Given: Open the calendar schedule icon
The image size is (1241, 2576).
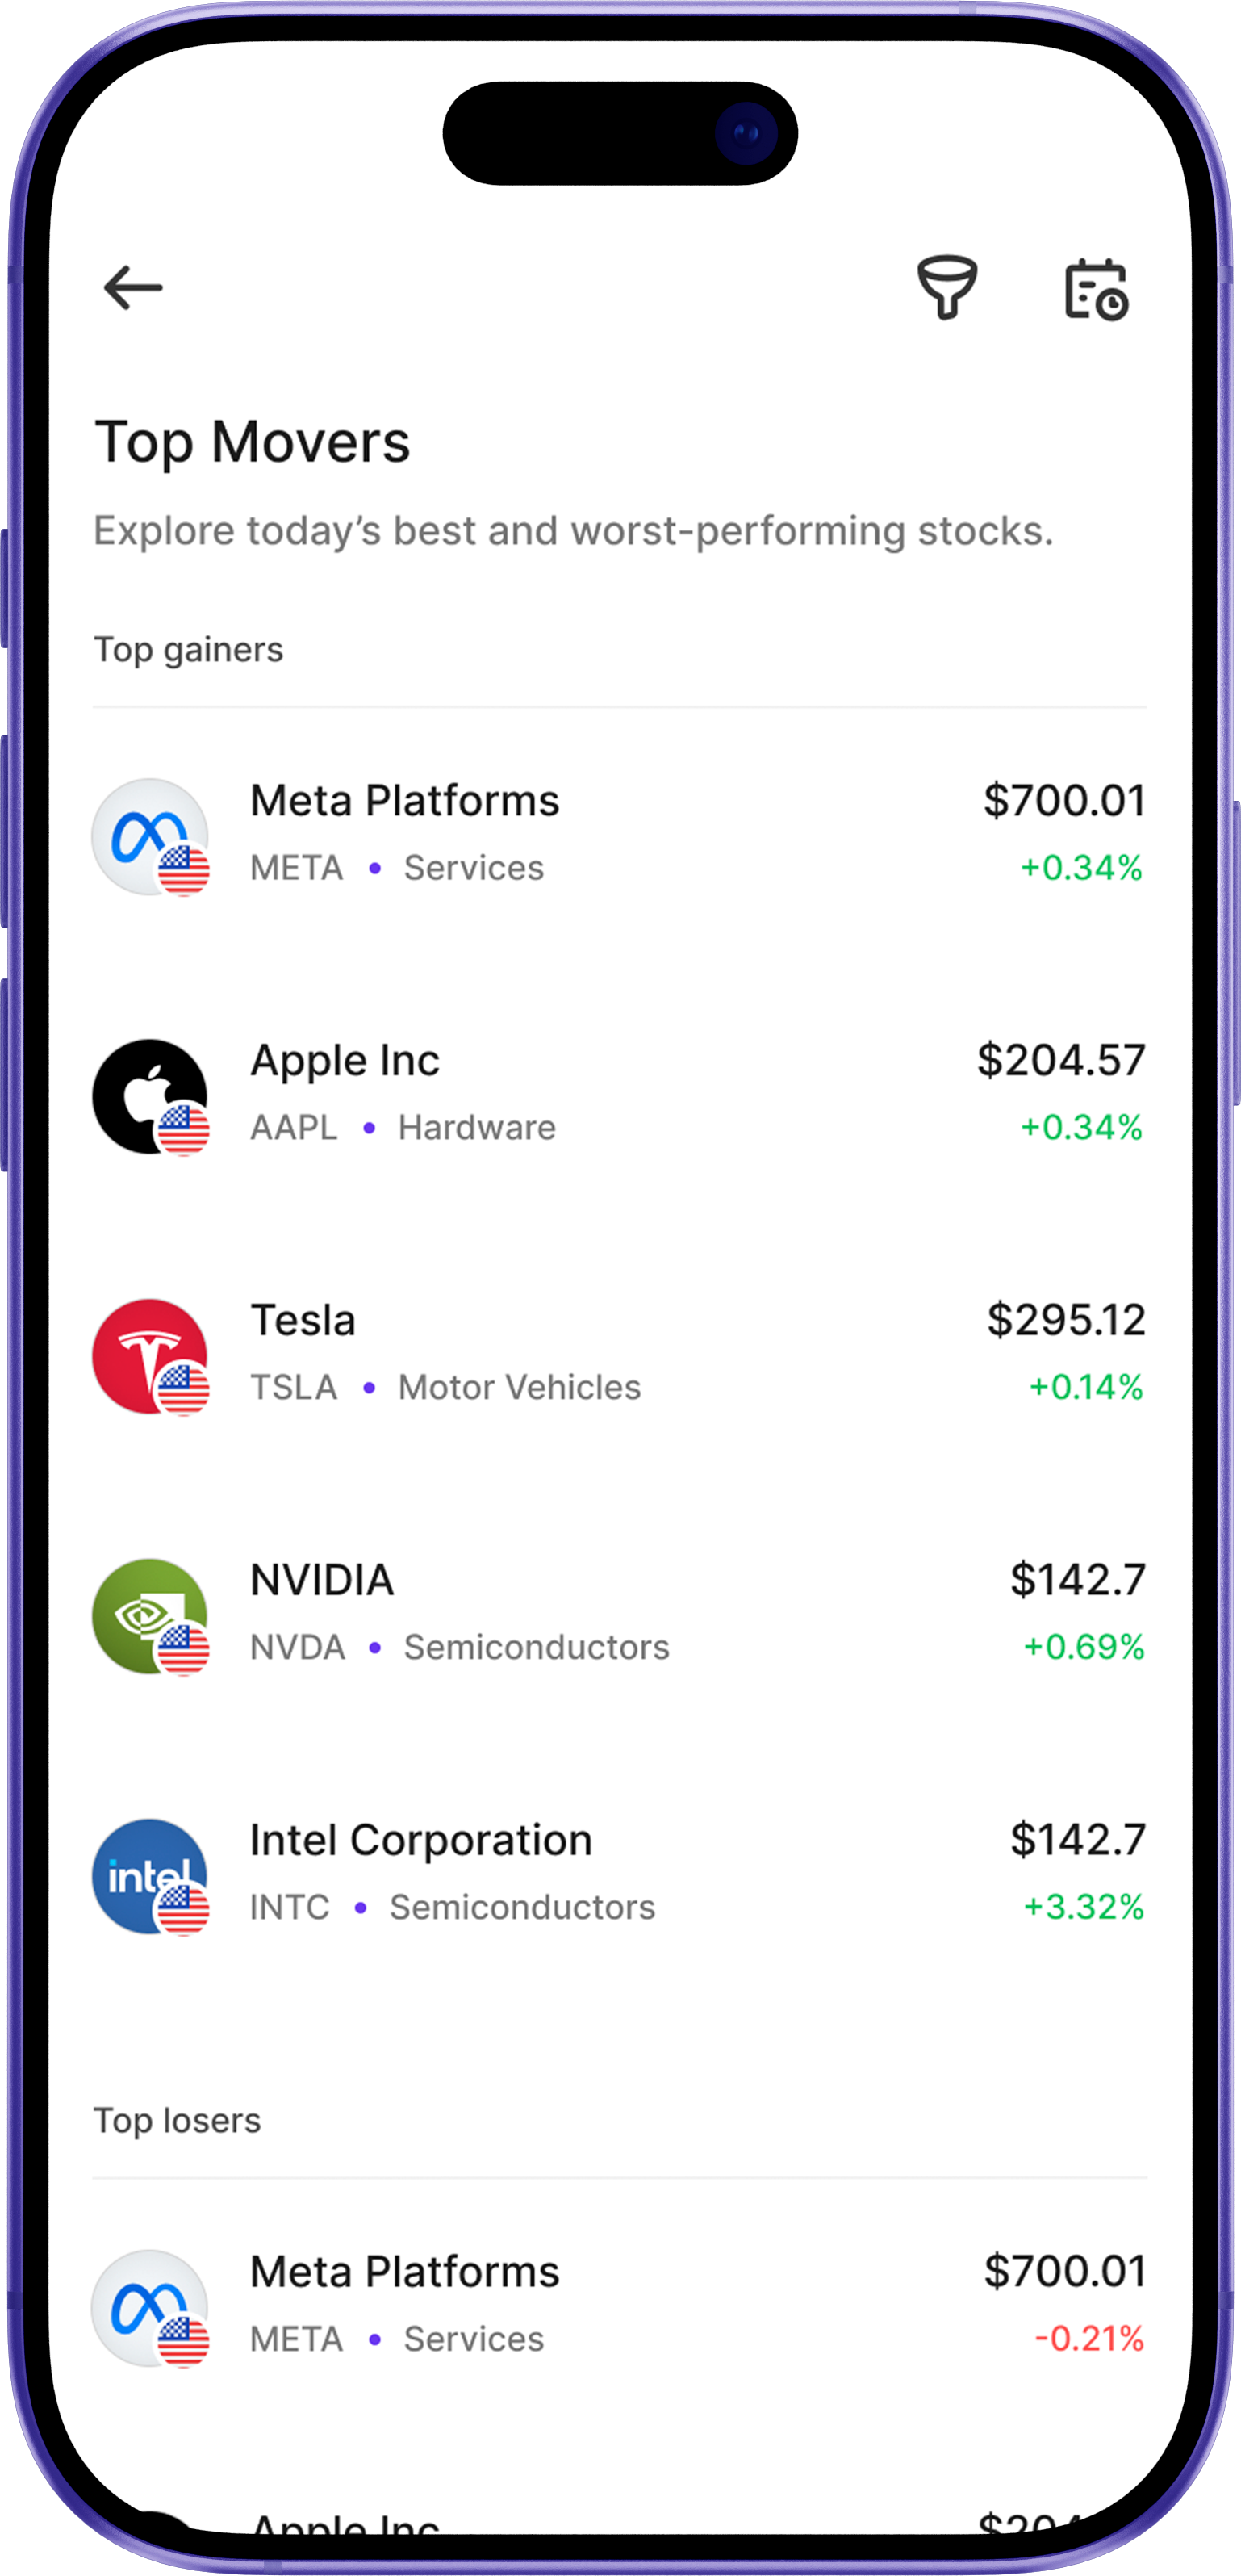Looking at the screenshot, I should click(1095, 290).
